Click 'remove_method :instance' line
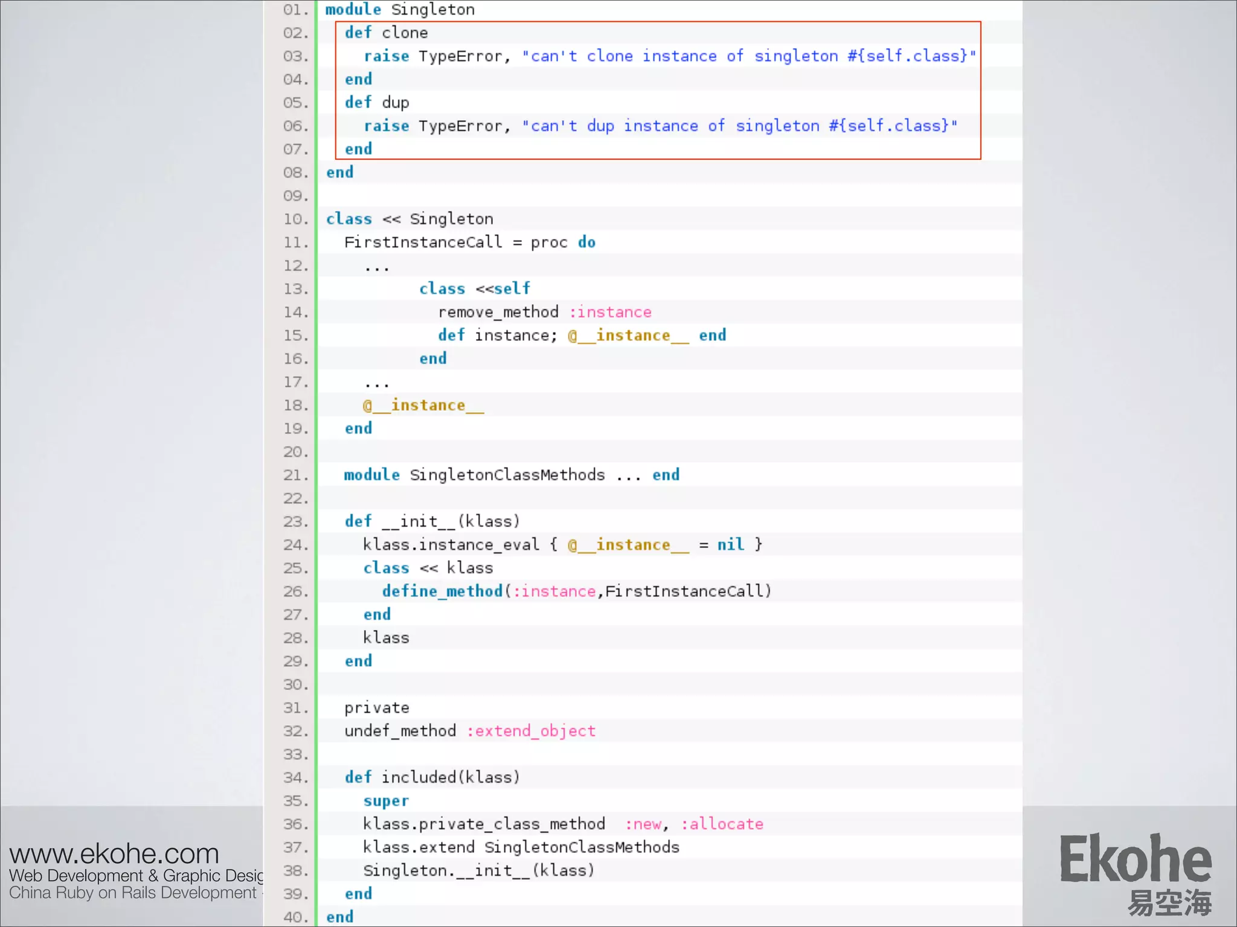 pos(545,312)
